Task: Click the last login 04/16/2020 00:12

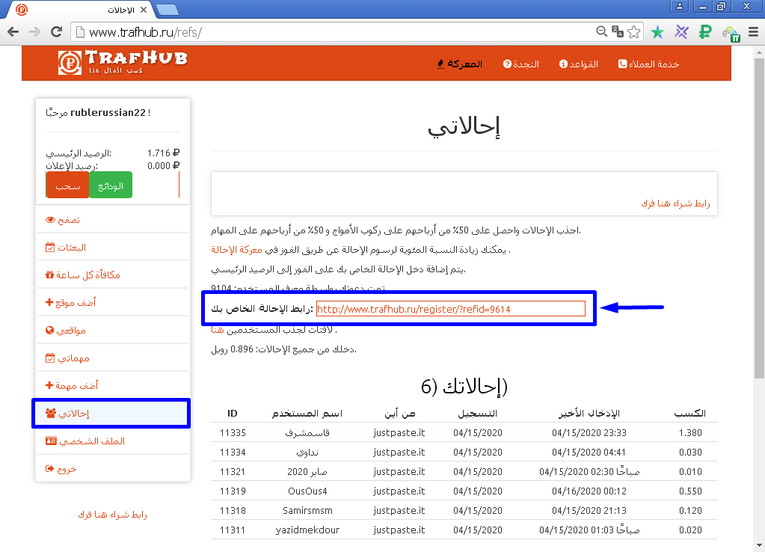Action: pyautogui.click(x=589, y=491)
